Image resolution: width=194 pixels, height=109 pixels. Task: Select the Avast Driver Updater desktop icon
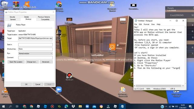pyautogui.click(x=112, y=49)
